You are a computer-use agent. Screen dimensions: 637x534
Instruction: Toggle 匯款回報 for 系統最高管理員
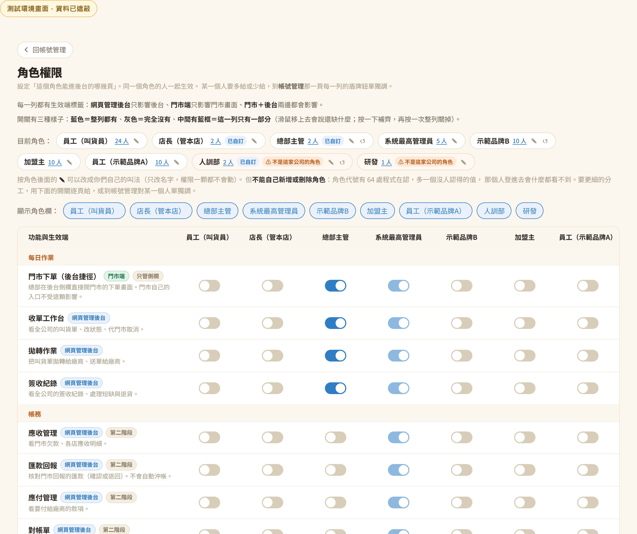pos(399,470)
